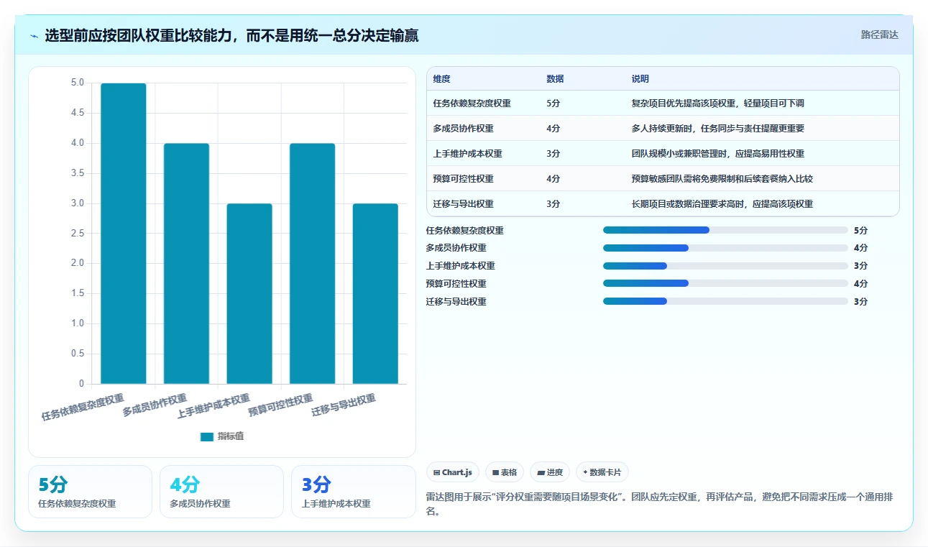Image resolution: width=928 pixels, height=547 pixels.
Task: Click the progress bar for 迁移与导出权重
Action: tap(725, 301)
